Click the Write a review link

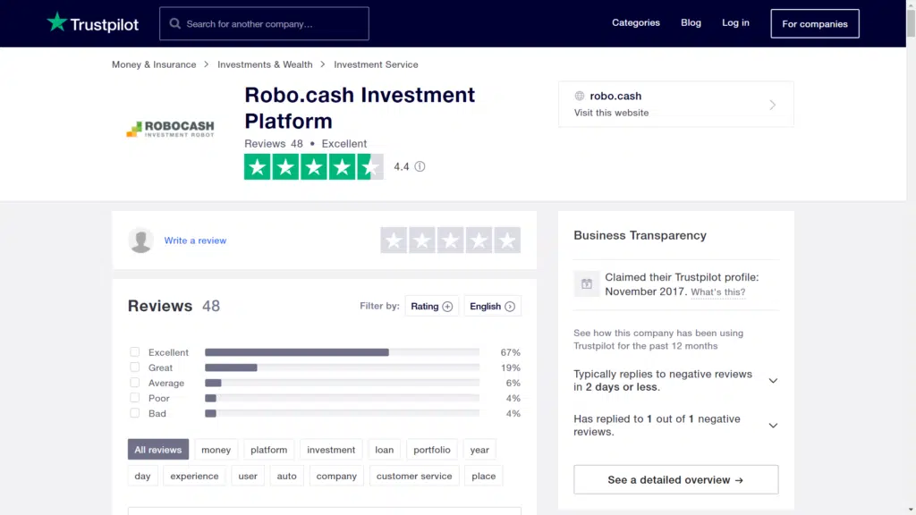(x=195, y=241)
